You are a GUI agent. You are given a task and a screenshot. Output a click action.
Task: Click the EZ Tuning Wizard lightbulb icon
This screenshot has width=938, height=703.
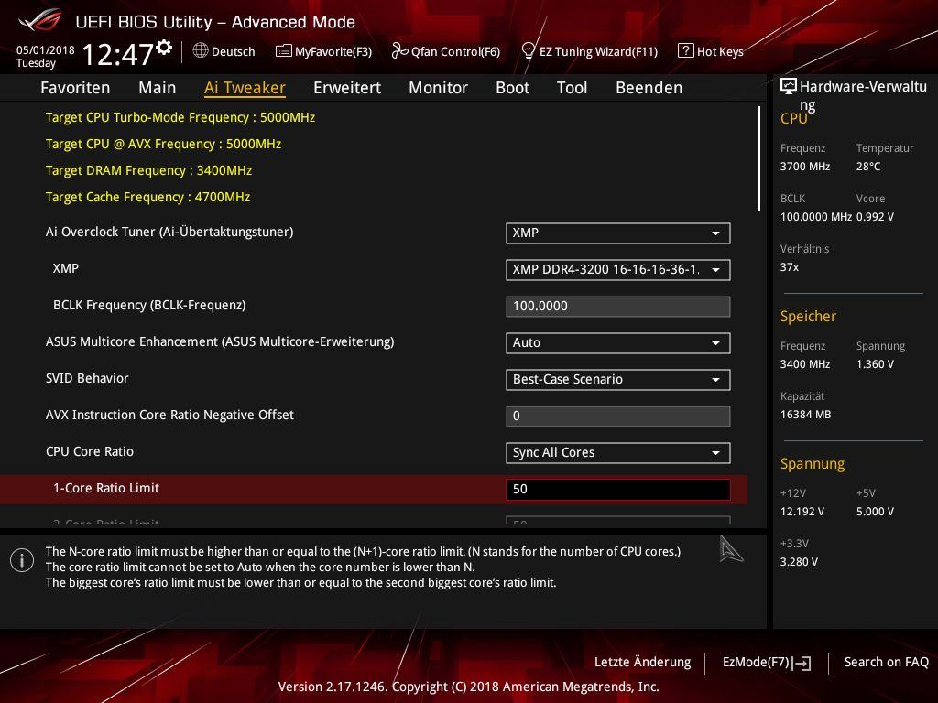point(529,51)
